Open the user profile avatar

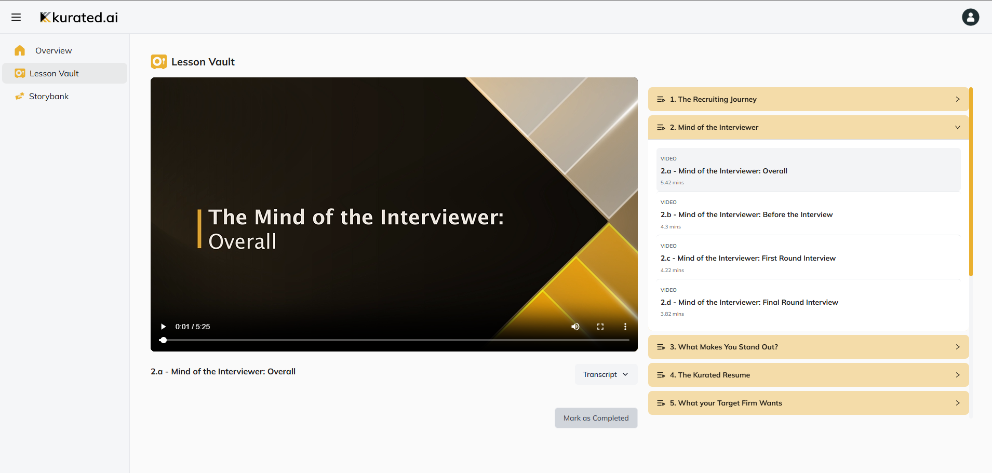[970, 17]
